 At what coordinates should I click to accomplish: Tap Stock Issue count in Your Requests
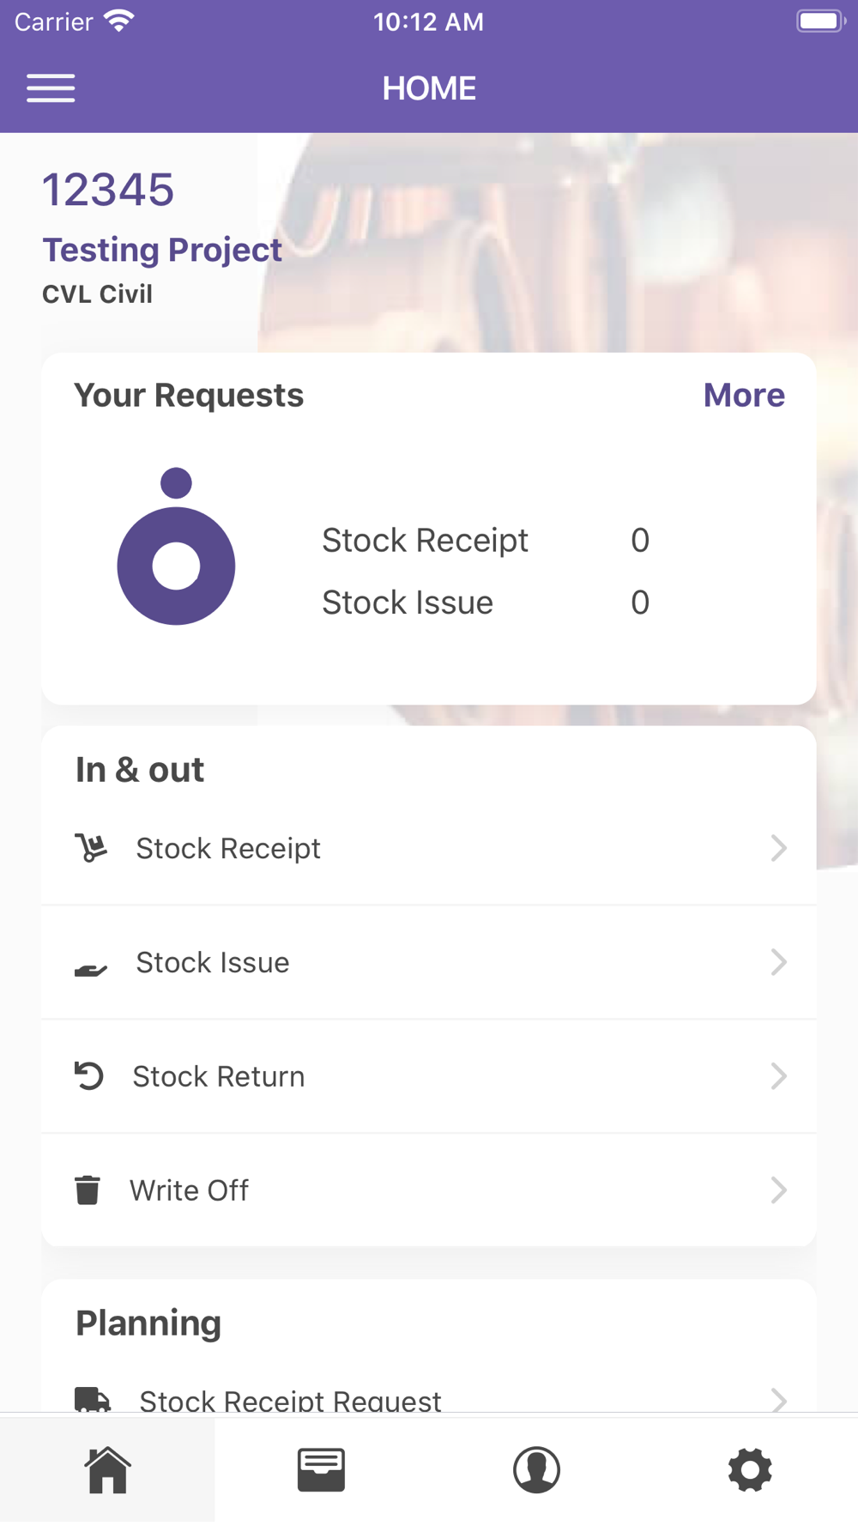click(x=640, y=603)
